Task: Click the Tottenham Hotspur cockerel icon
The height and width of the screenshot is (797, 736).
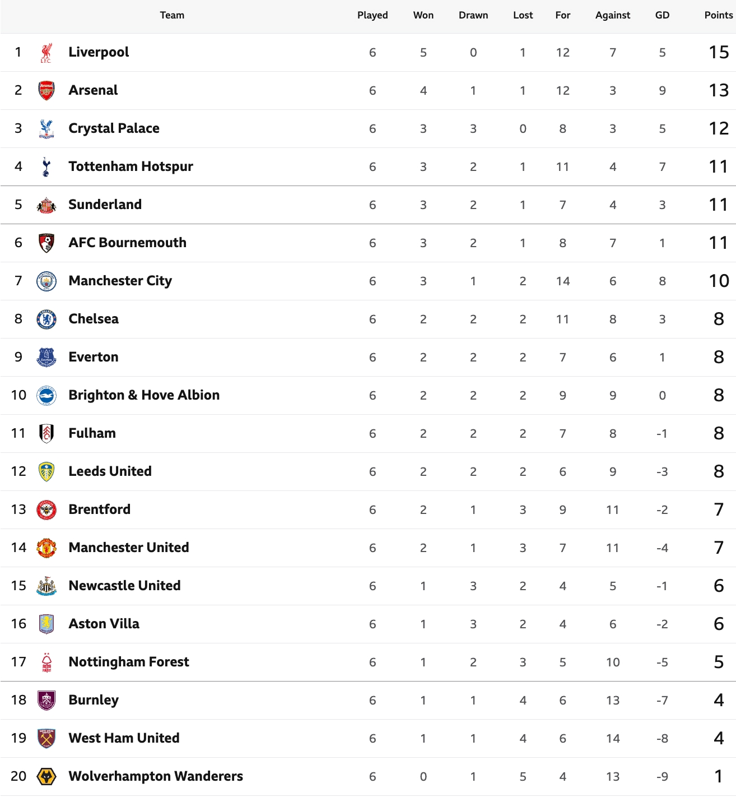Action: pos(46,167)
